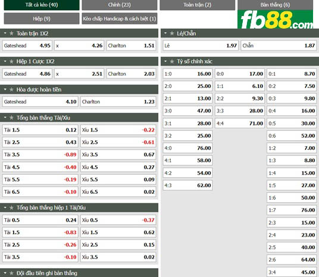Select first-half Xỉu 3.5 at 0.02

[118, 257]
